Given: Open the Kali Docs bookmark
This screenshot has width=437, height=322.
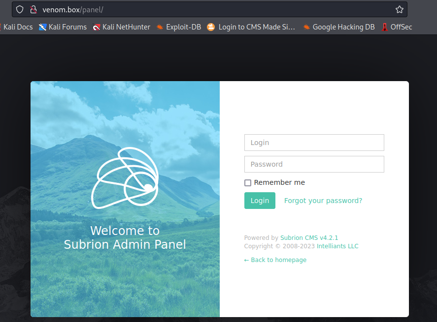Looking at the screenshot, I should click(x=16, y=27).
